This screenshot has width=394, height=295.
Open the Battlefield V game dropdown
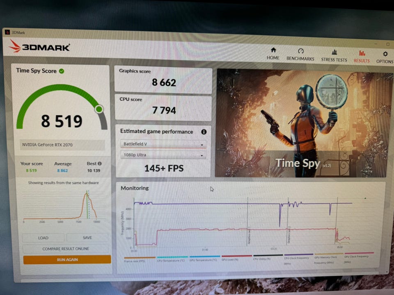coord(163,144)
